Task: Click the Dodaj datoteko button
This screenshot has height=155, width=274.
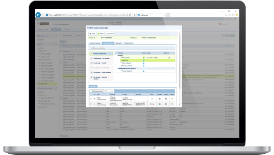Action: tap(97, 91)
